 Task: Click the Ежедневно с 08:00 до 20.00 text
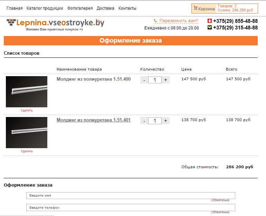pyautogui.click(x=171, y=28)
